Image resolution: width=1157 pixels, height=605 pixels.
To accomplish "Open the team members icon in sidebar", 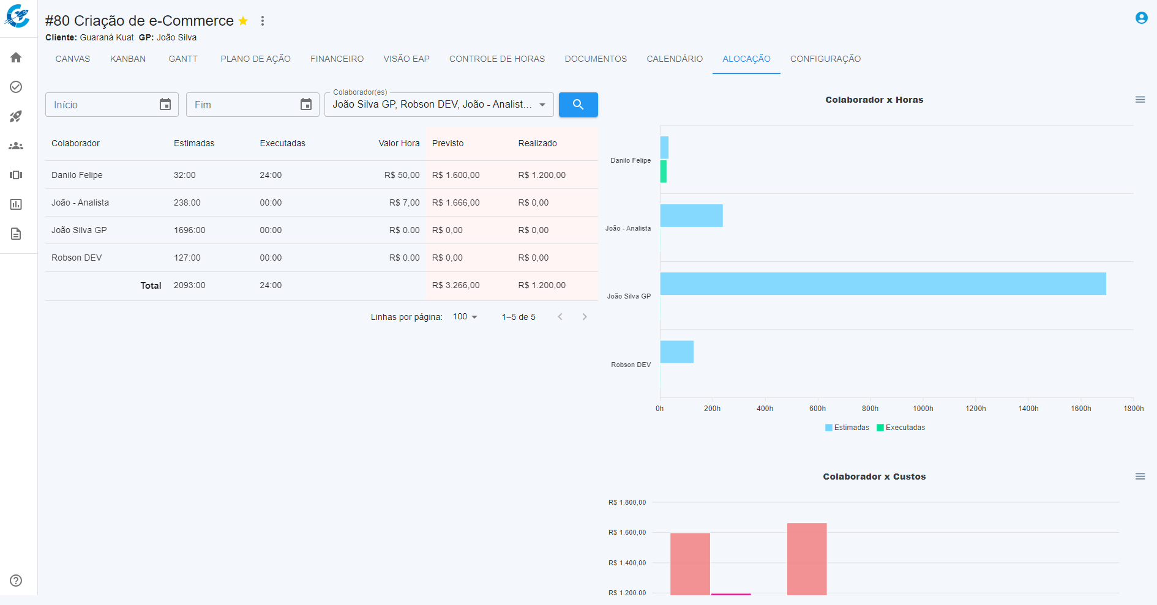I will pyautogui.click(x=16, y=146).
